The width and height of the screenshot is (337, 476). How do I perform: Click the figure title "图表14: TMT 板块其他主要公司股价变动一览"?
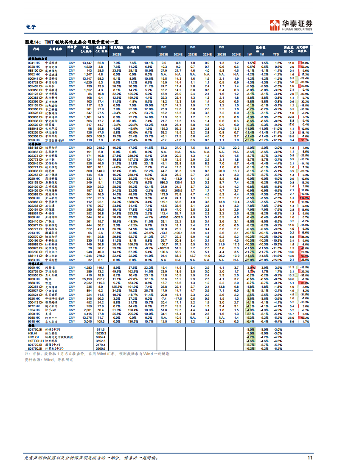click(72, 42)
